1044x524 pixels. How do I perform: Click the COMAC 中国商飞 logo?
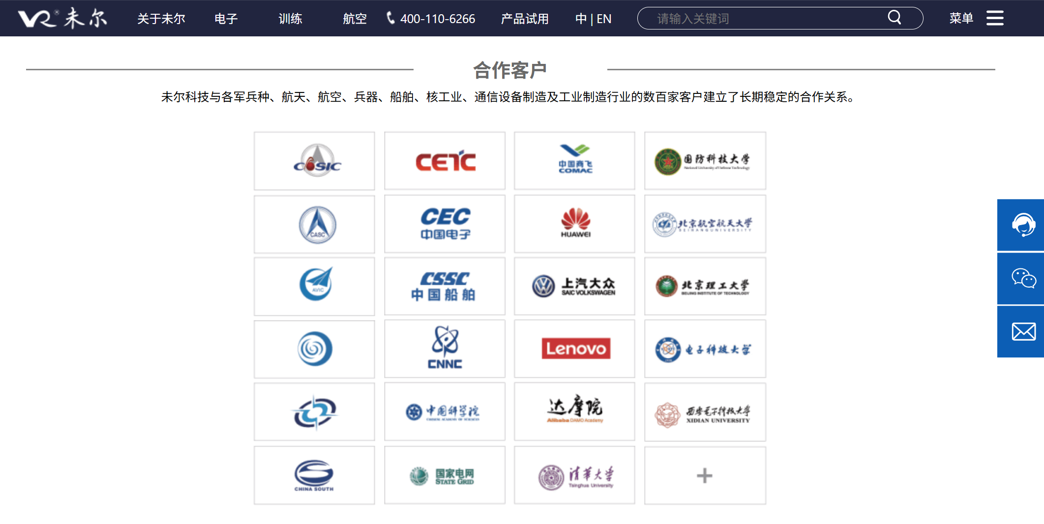tap(575, 161)
